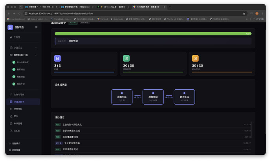Click the 剧集规划 pipeline stage box
The width and height of the screenshot is (271, 161).
coord(153,97)
